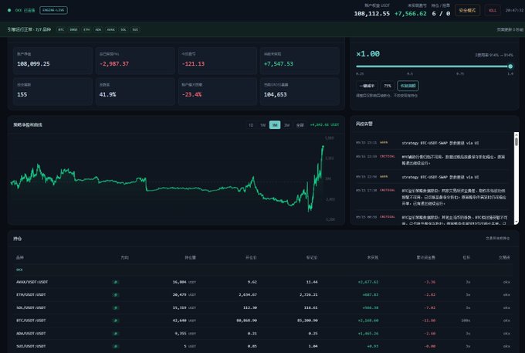Switch the equity chart to the 1D range
The image size is (525, 353).
click(x=251, y=125)
